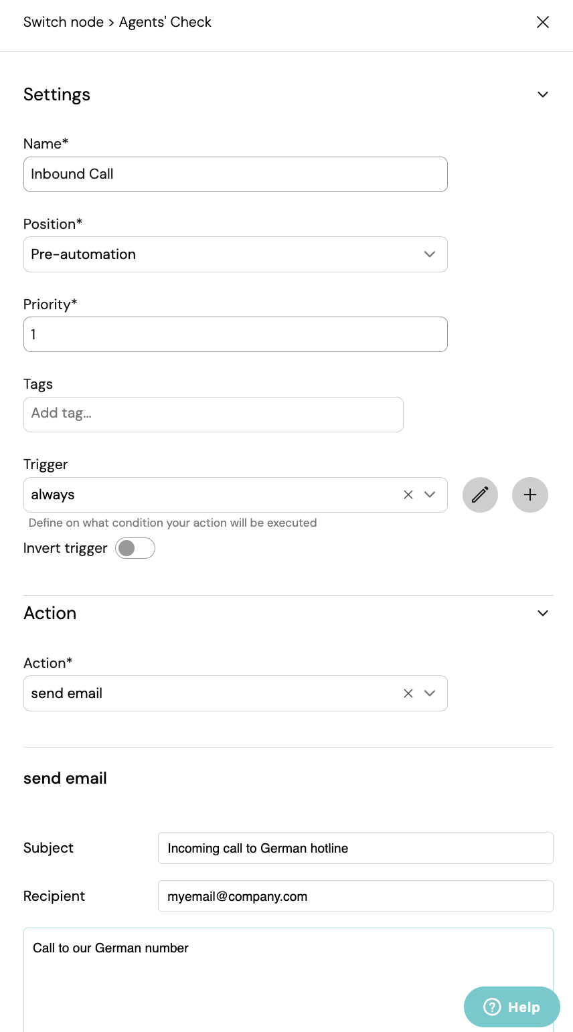Viewport: 573px width, 1032px height.
Task: Click the email body text area
Action: pos(289,980)
